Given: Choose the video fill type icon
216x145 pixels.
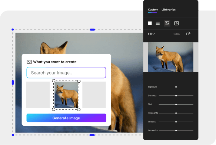Looking at the screenshot, I should click(x=176, y=23).
